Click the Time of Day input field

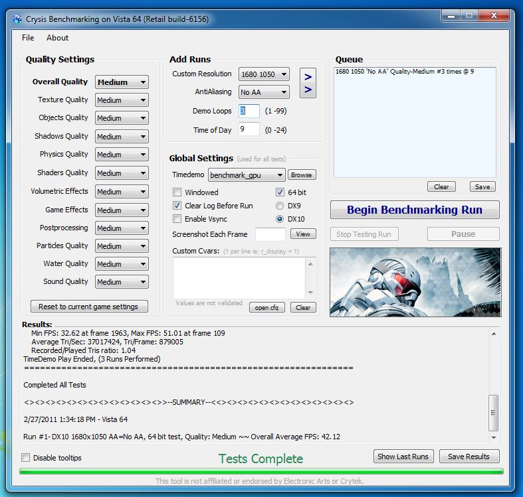click(x=249, y=129)
